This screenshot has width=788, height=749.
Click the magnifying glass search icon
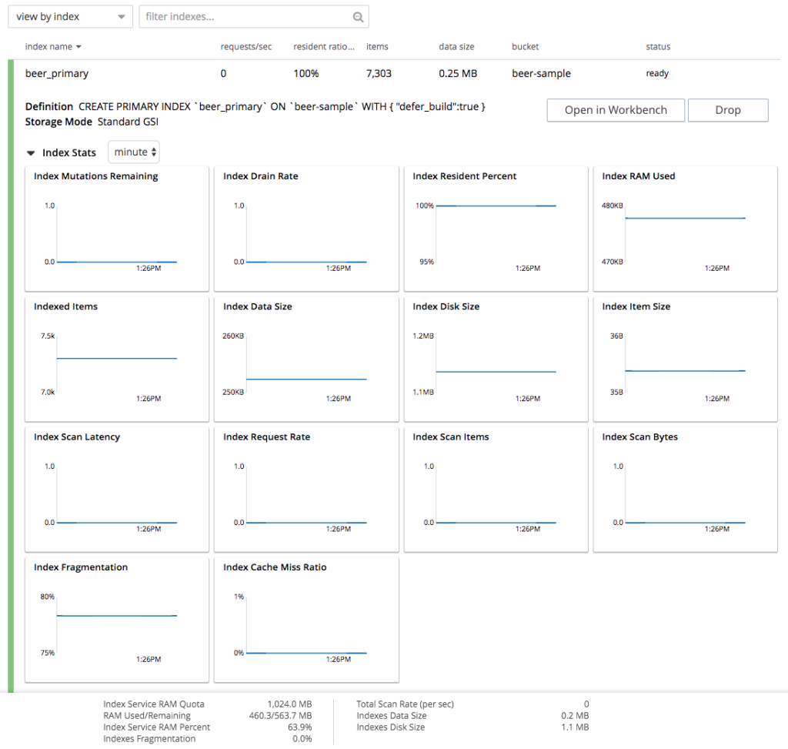click(x=357, y=16)
